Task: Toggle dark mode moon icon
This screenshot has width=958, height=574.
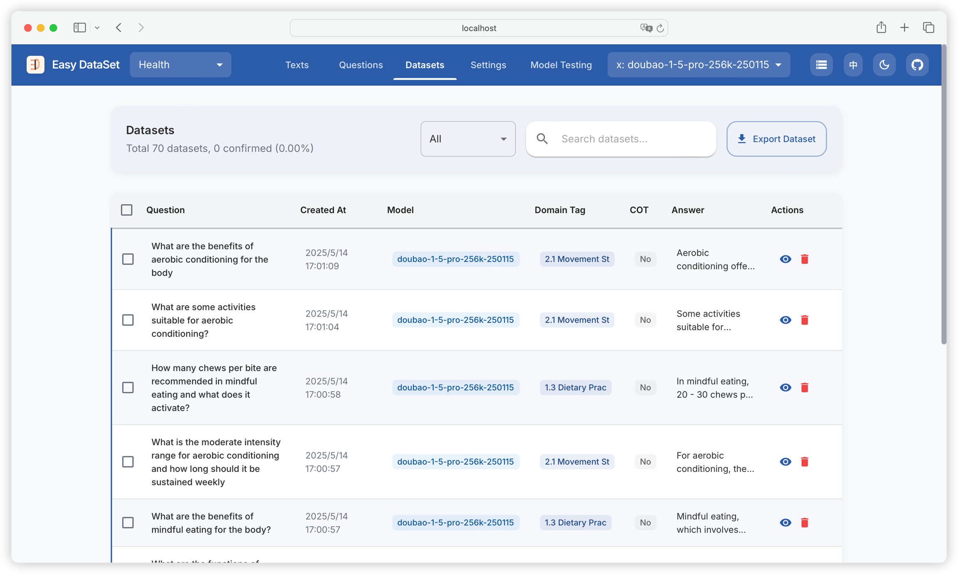Action: (x=884, y=65)
